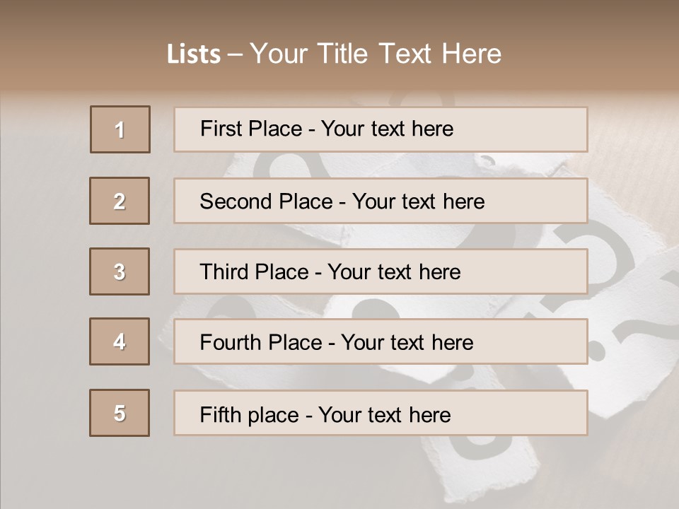This screenshot has height=509, width=679.
Task: Click "Your text here" in the Third Place bar
Action: (394, 272)
